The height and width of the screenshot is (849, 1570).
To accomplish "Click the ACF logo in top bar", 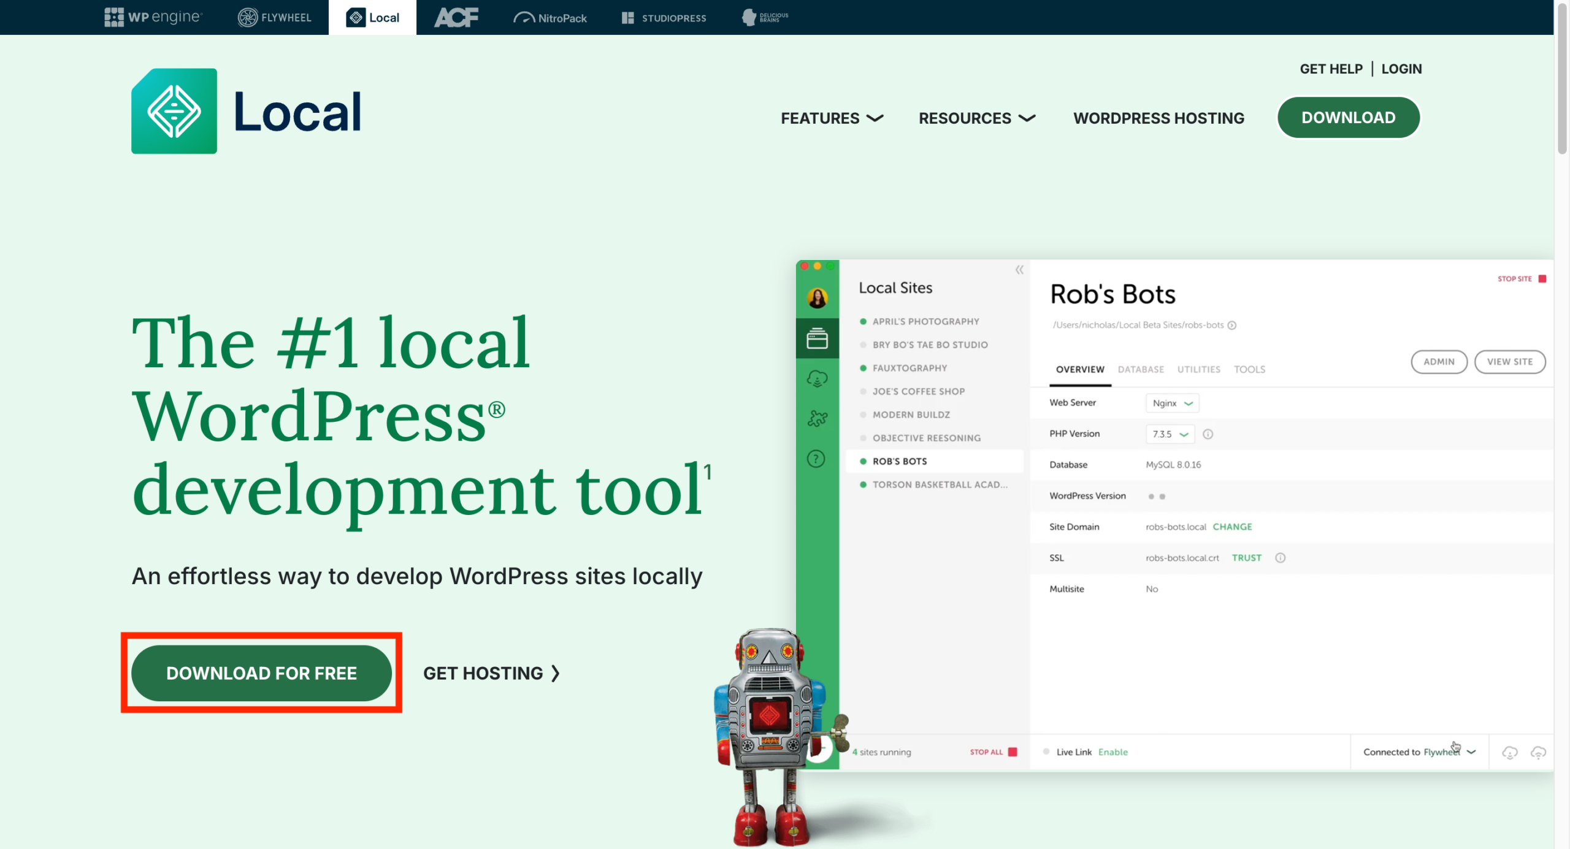I will pyautogui.click(x=456, y=17).
